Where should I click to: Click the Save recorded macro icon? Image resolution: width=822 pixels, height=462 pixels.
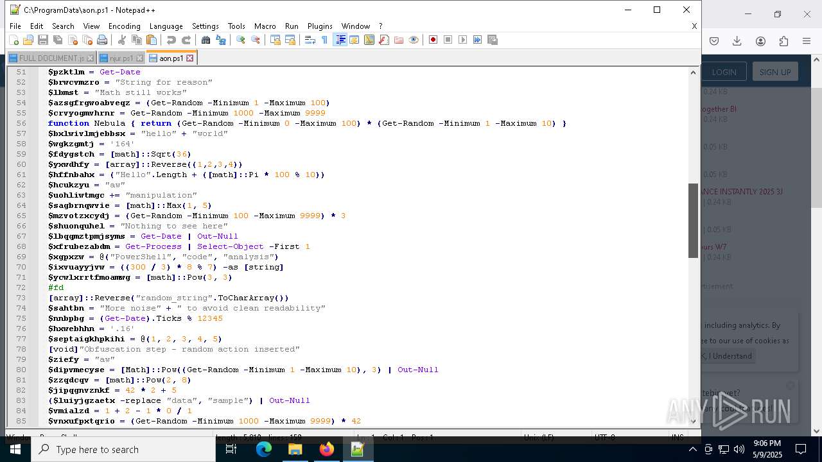pyautogui.click(x=493, y=40)
